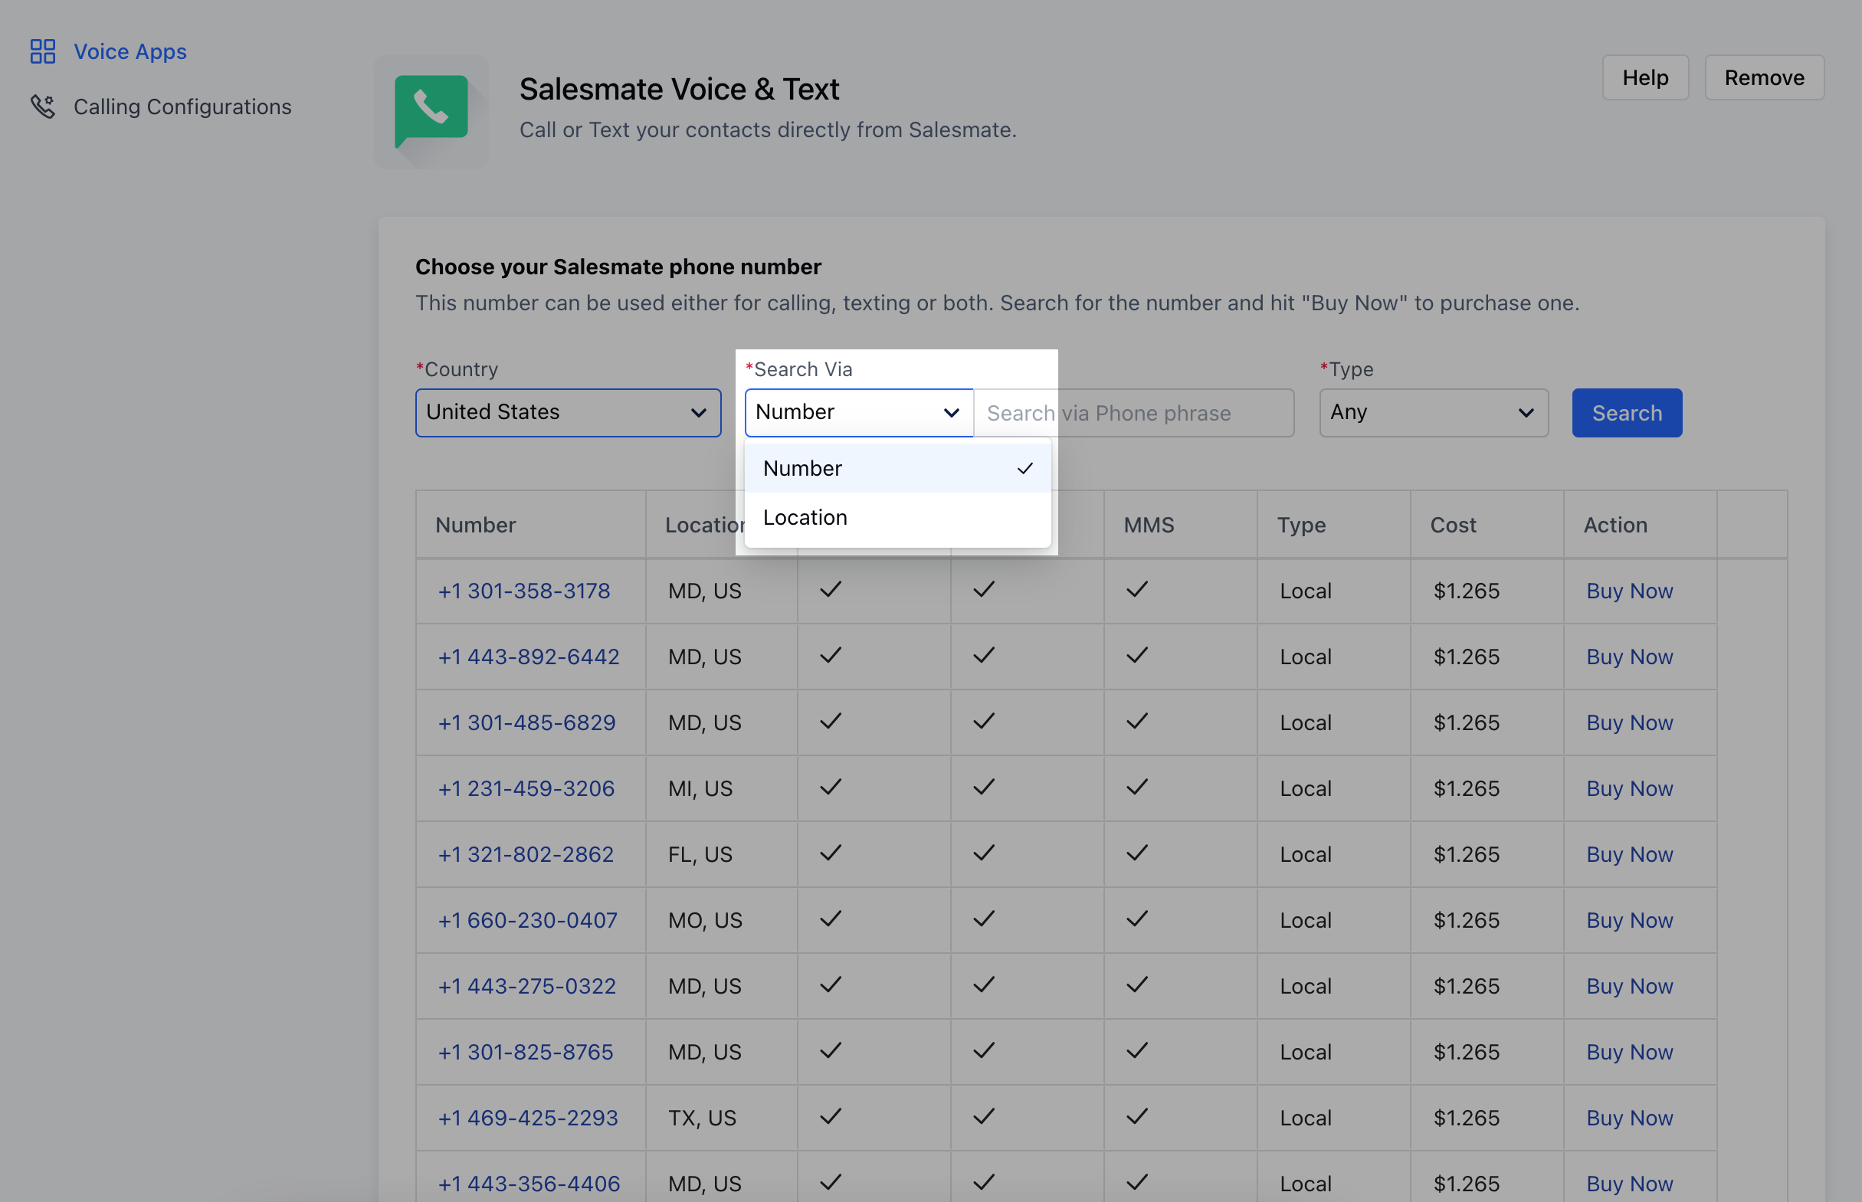Image resolution: width=1862 pixels, height=1202 pixels.
Task: Open the United States country dropdown
Action: (x=568, y=413)
